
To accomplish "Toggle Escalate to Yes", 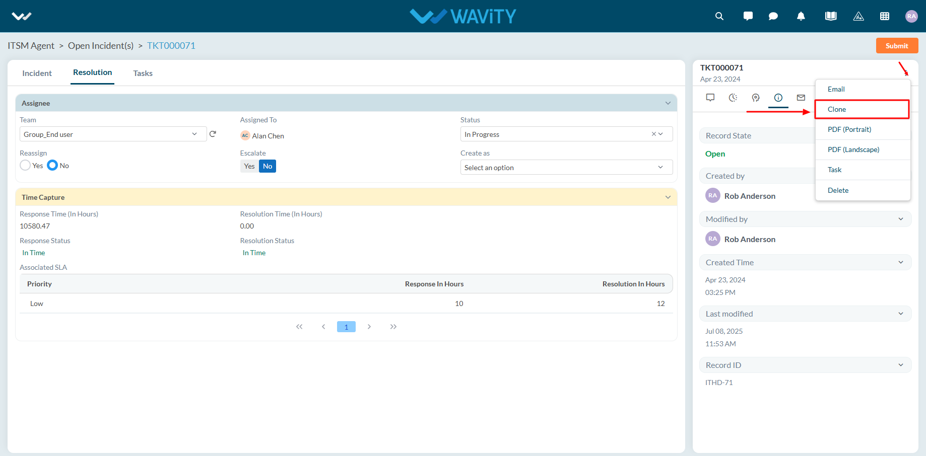I will (249, 166).
